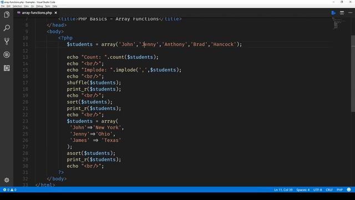Click the 'Texas' string on line 26
Screen dimensions: 355x200
coord(111,141)
